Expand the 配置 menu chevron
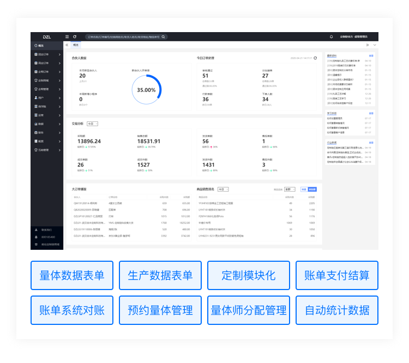 tap(60, 141)
